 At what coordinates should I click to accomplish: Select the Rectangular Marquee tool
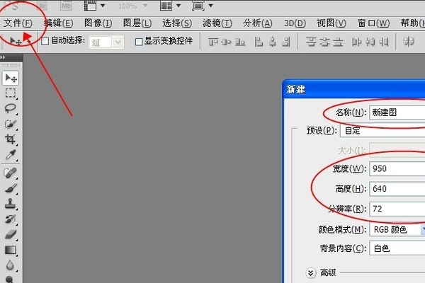[11, 93]
